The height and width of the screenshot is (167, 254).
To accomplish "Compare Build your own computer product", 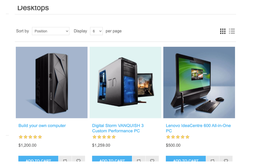I will click(x=65, y=159).
